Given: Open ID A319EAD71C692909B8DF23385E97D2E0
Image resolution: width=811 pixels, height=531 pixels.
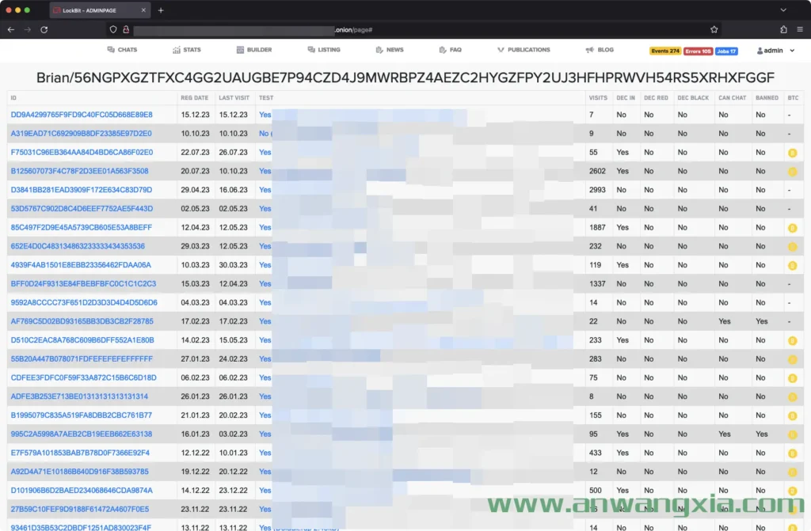Looking at the screenshot, I should click(82, 134).
